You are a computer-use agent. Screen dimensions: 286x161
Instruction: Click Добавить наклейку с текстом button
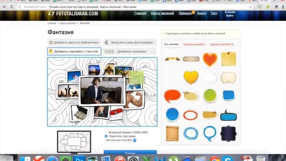coord(74,51)
